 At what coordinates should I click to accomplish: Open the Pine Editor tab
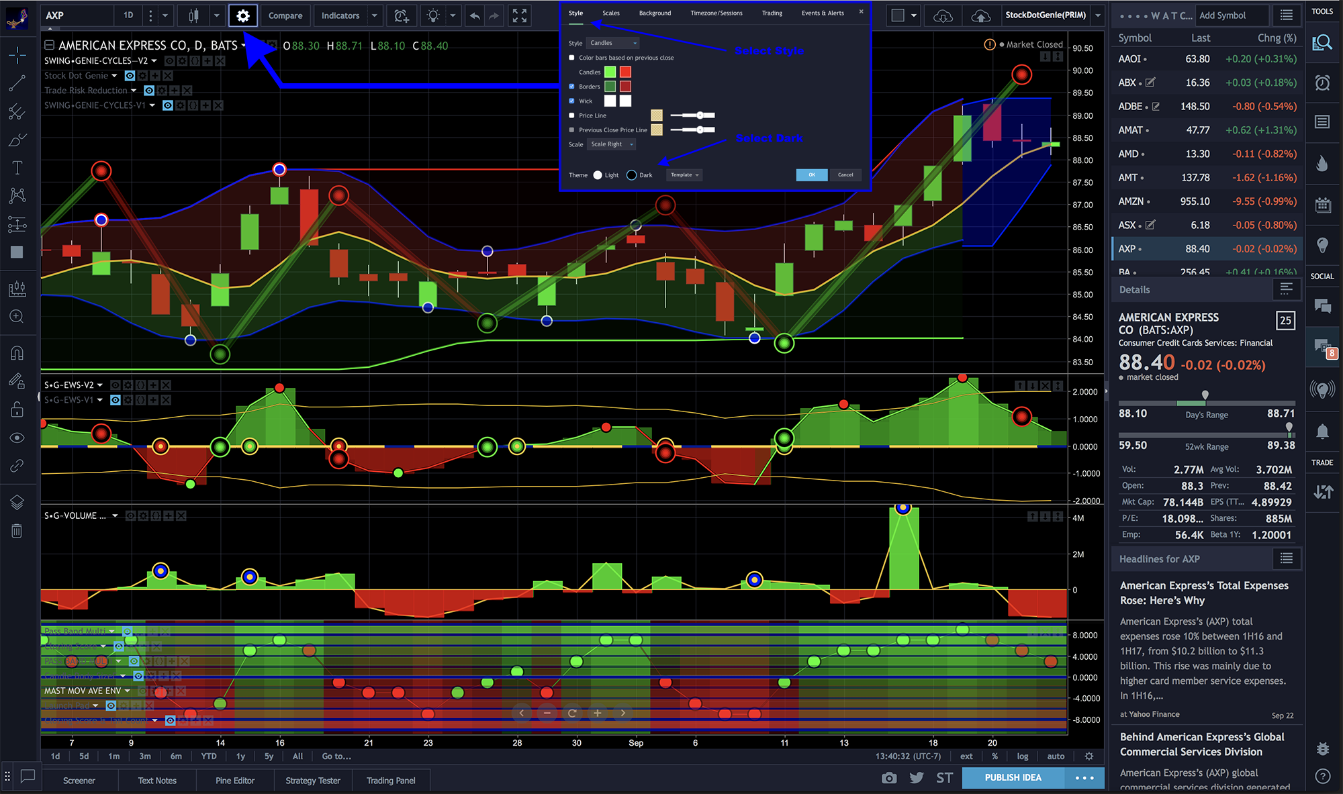click(x=235, y=781)
